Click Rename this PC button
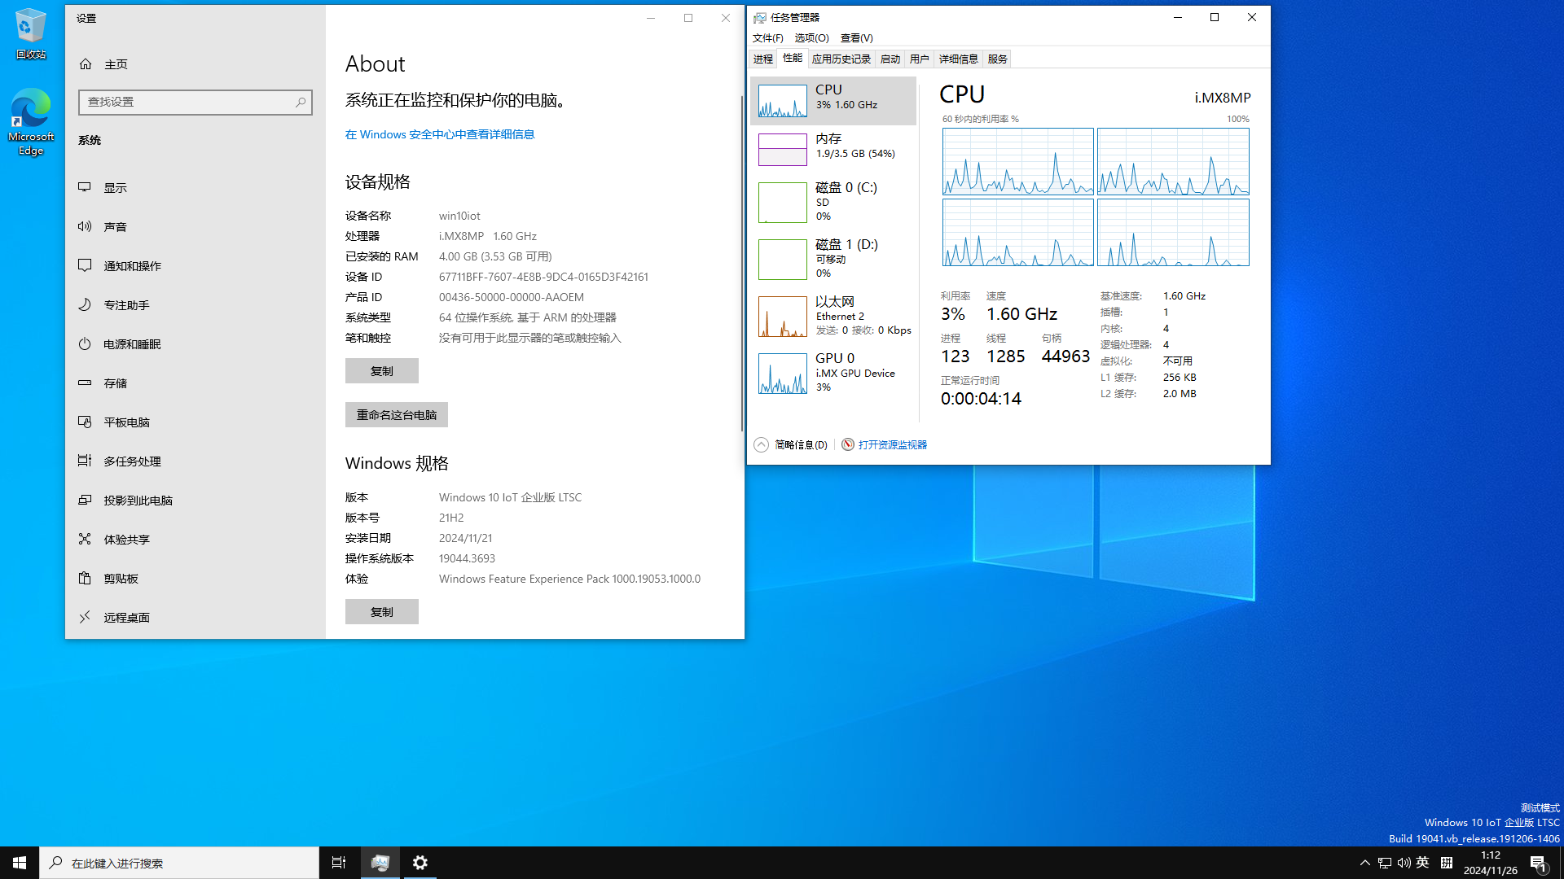This screenshot has width=1564, height=879. [396, 415]
